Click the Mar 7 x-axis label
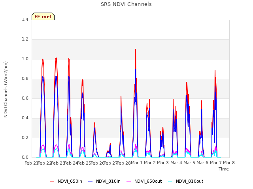Viewport: 253px width, 189px height. click(x=215, y=163)
